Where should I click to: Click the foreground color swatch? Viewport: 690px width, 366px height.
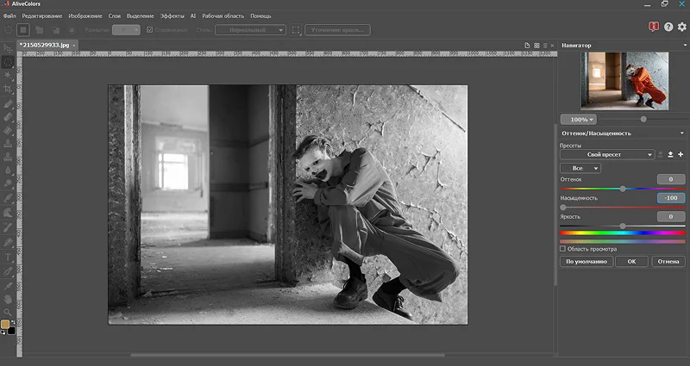(x=5, y=325)
